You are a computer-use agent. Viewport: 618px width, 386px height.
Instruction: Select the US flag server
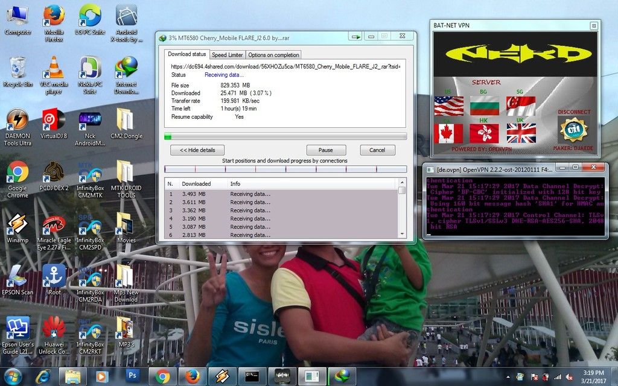448,106
